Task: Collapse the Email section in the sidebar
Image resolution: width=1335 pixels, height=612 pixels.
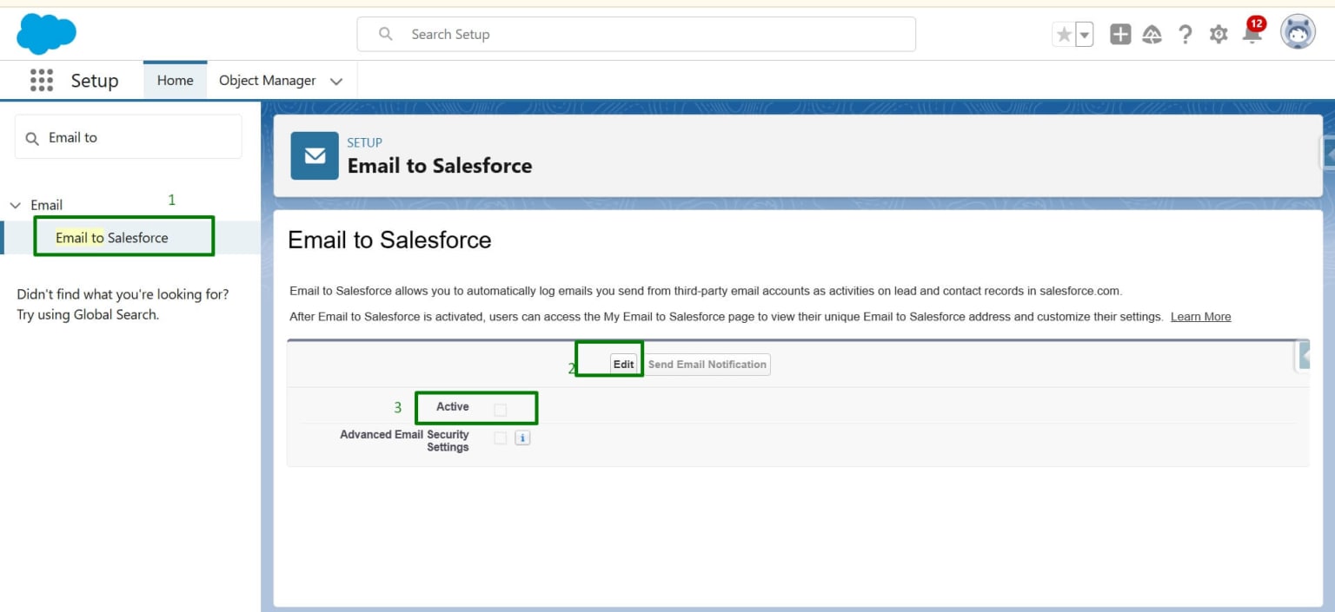Action: 15,206
